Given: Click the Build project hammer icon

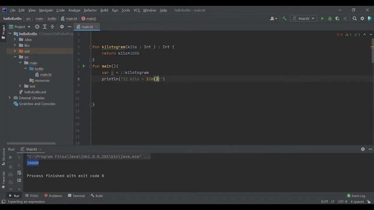Looking at the screenshot, I should tap(284, 19).
